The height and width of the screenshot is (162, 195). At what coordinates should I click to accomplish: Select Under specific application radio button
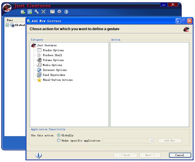tap(59, 140)
